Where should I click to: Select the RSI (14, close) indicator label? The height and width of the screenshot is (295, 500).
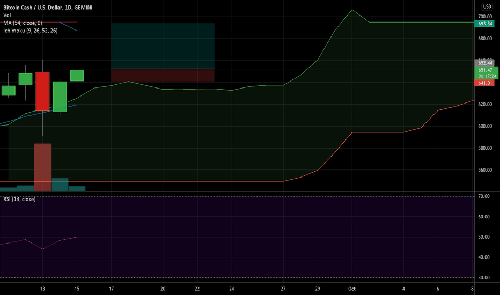pos(19,199)
